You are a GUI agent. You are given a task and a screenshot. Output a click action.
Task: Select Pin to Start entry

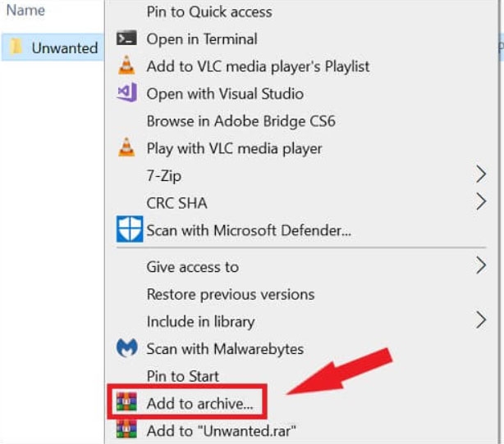[x=182, y=376]
